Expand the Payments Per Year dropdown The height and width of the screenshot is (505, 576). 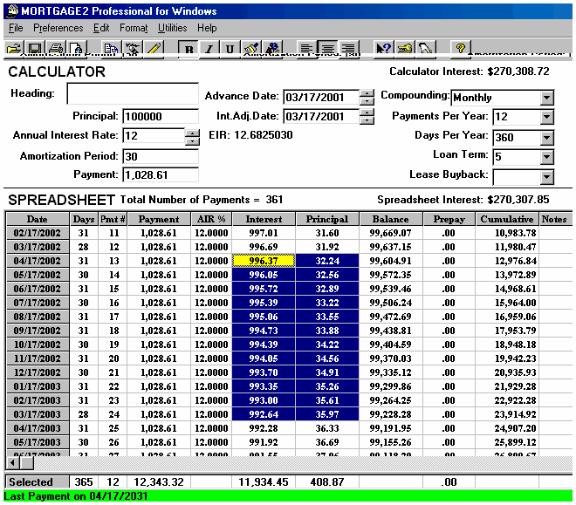click(546, 117)
